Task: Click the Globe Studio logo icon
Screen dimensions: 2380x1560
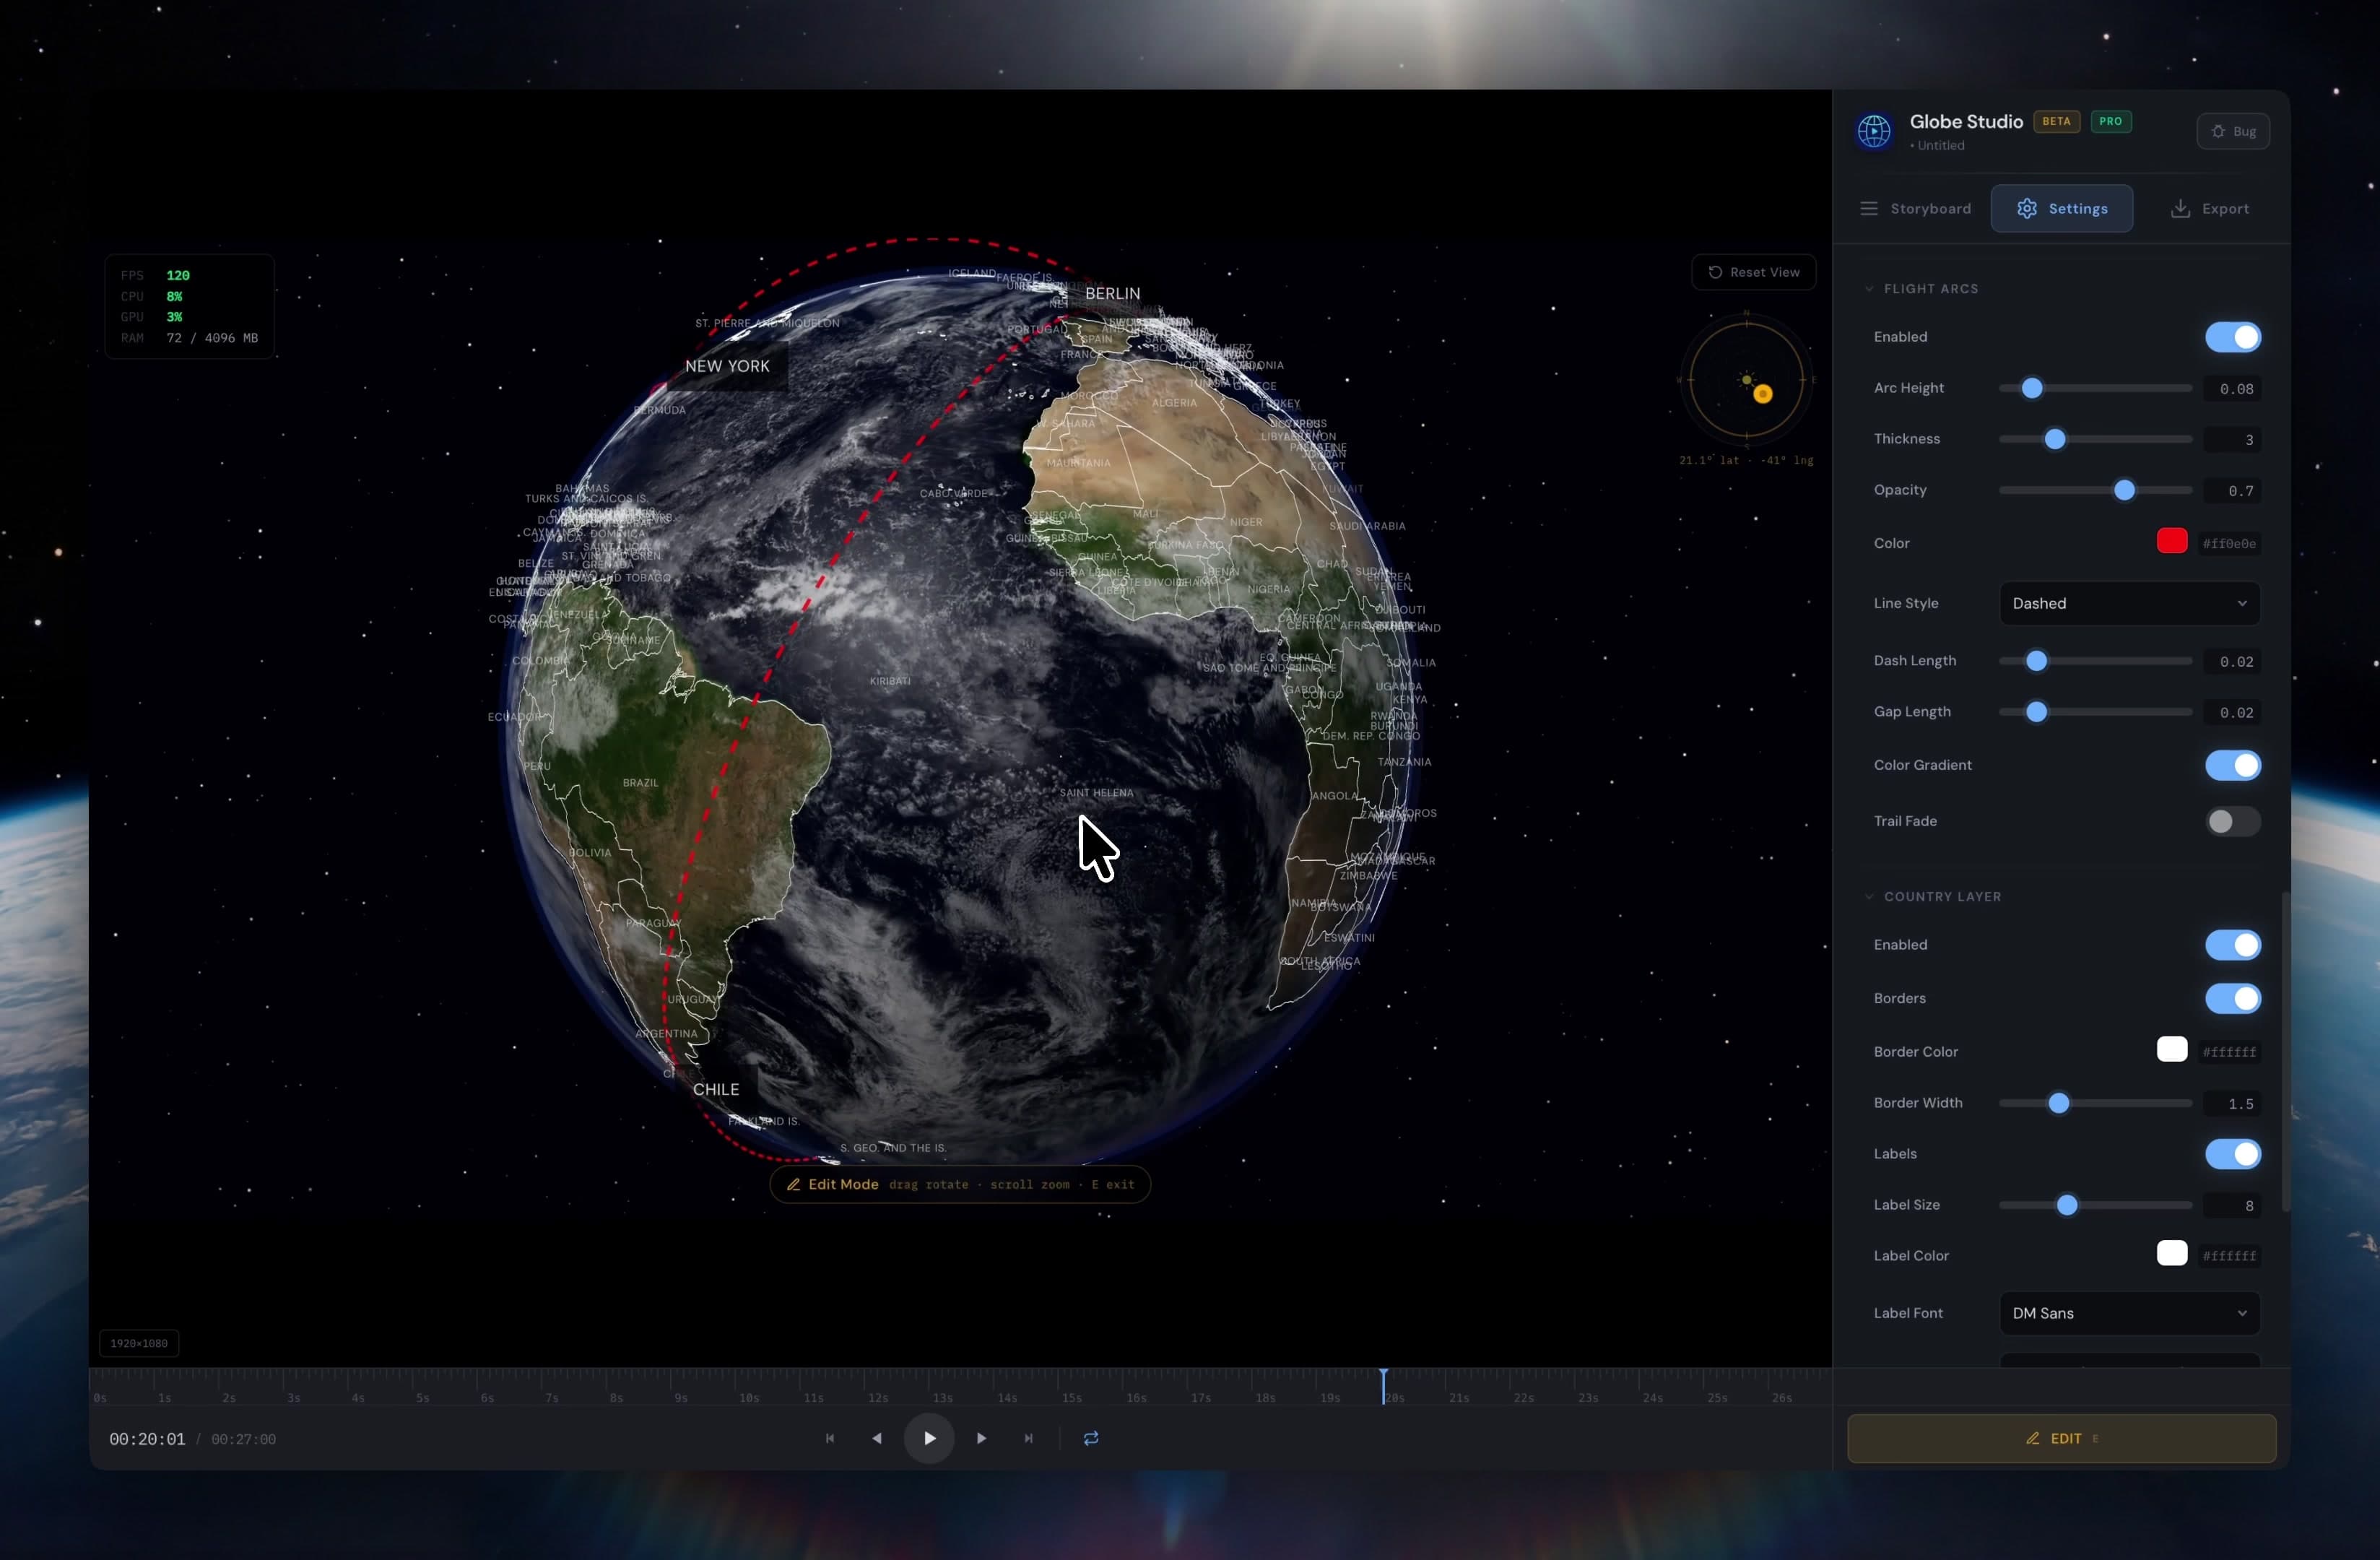Action: pyautogui.click(x=1875, y=131)
